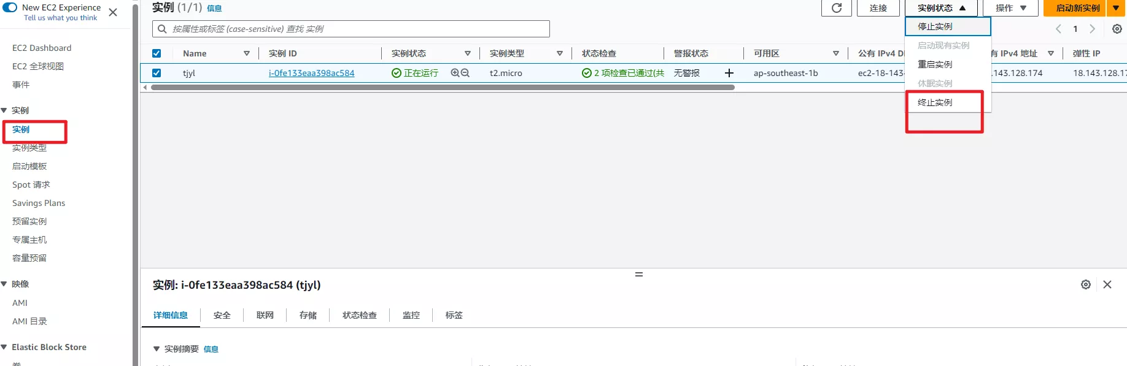
Task: Open AMI in sidebar
Action: coord(20,303)
